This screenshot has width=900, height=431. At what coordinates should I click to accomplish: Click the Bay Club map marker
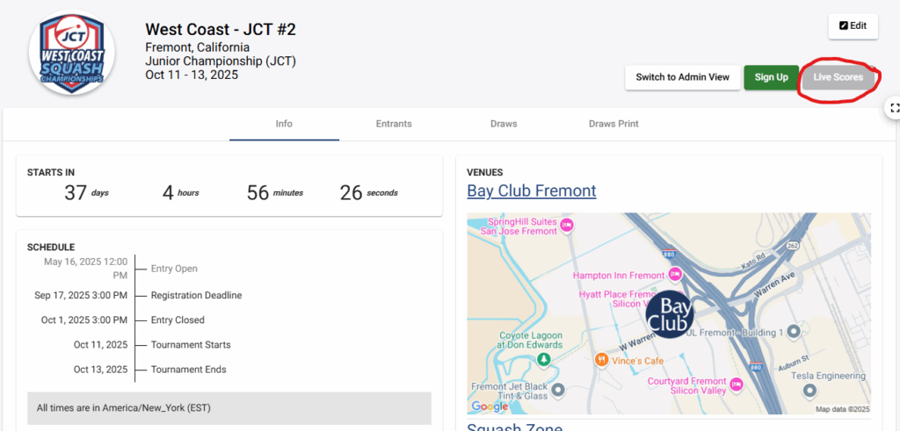click(x=669, y=314)
